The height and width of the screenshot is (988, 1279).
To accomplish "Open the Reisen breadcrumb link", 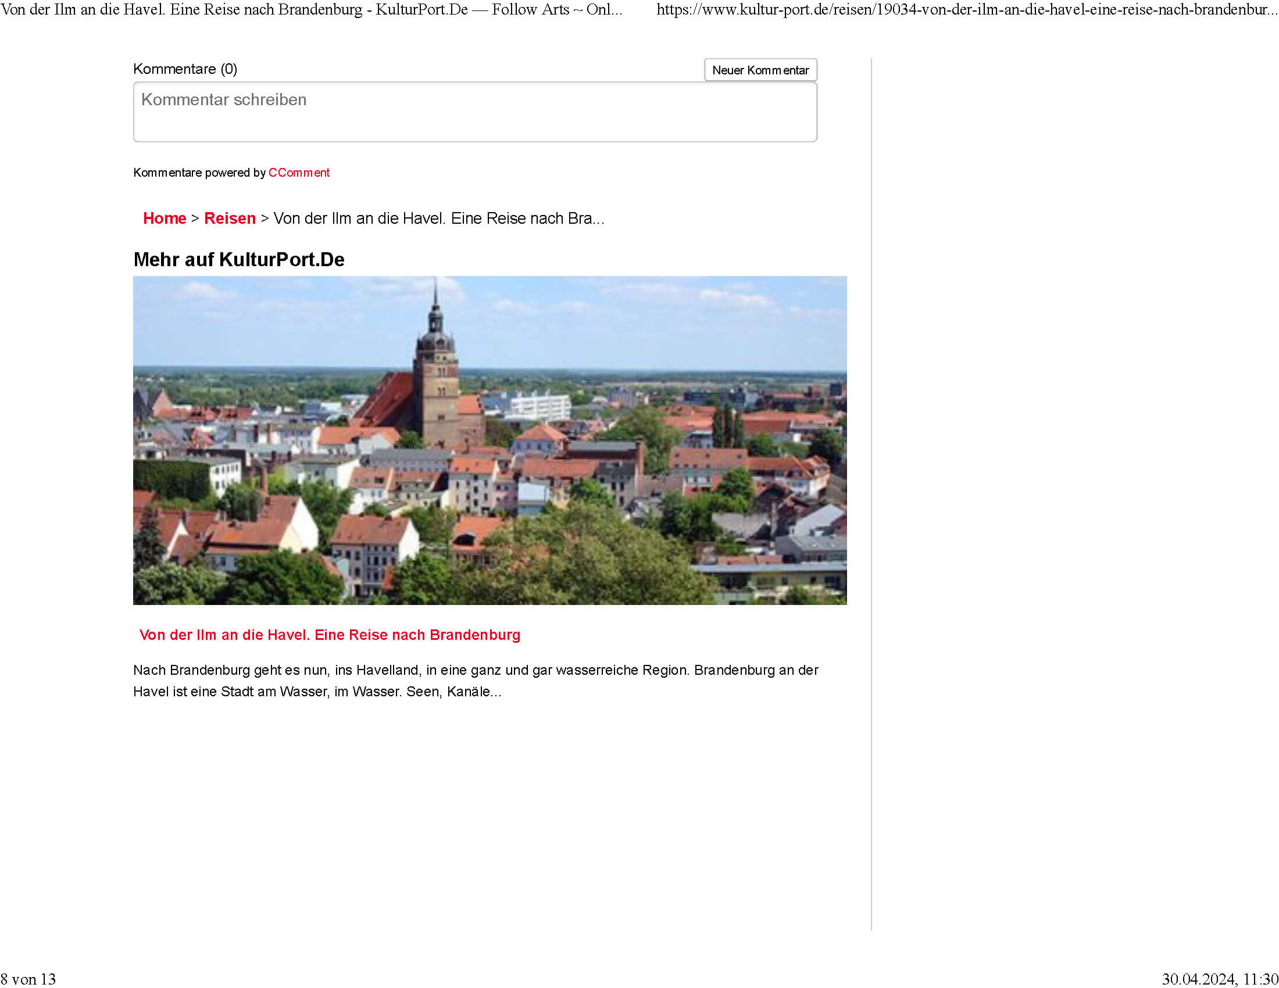I will (x=230, y=219).
